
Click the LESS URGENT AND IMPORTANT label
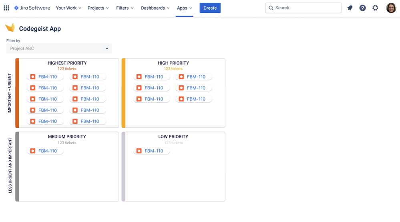[x=10, y=165]
